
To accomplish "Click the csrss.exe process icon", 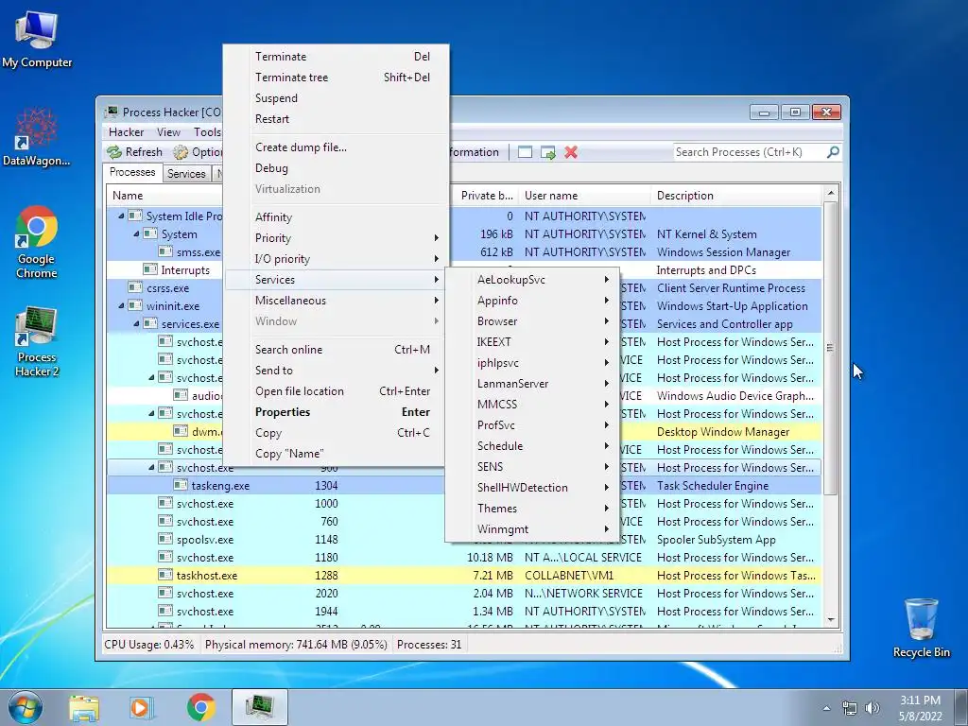I will 134,287.
